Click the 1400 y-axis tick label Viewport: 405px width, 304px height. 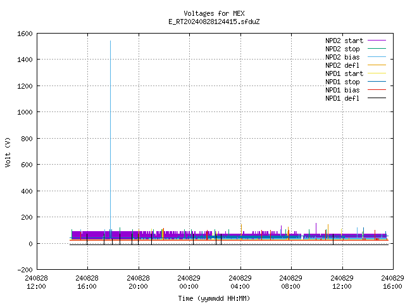25,60
